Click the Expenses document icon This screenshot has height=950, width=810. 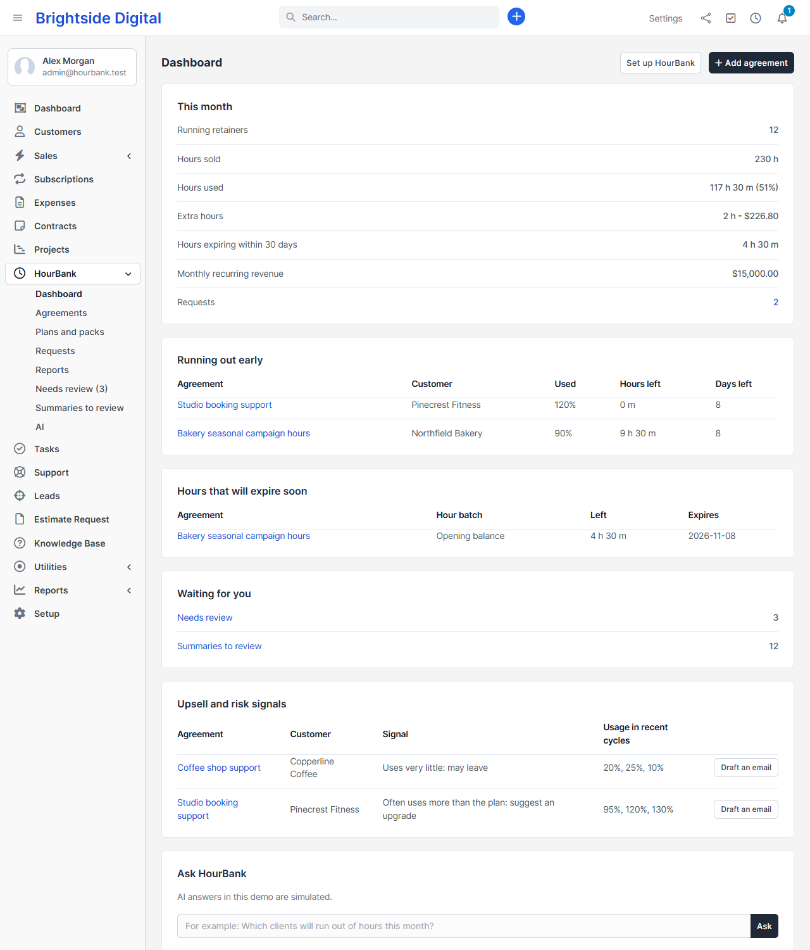click(20, 203)
